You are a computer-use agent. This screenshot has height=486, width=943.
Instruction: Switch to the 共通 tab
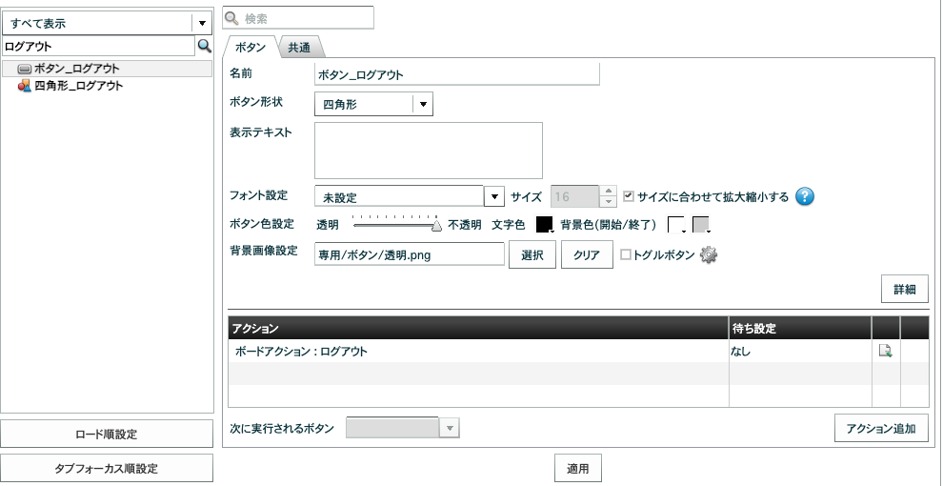(x=299, y=48)
